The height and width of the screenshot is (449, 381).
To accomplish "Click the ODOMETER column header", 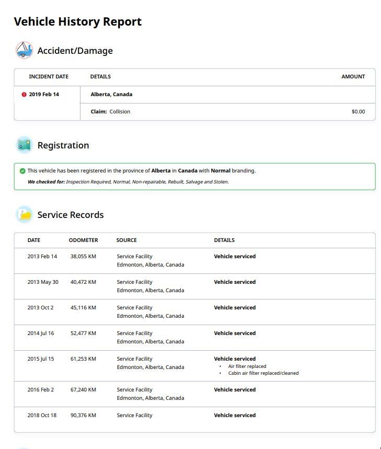I will pyautogui.click(x=83, y=240).
